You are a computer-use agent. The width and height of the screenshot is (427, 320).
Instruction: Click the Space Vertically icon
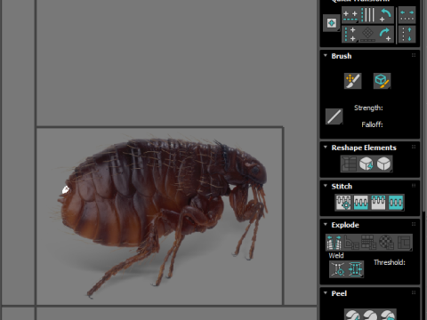point(407,34)
